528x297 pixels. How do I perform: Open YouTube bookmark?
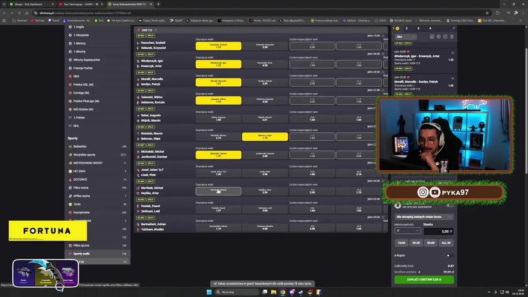coord(37,20)
